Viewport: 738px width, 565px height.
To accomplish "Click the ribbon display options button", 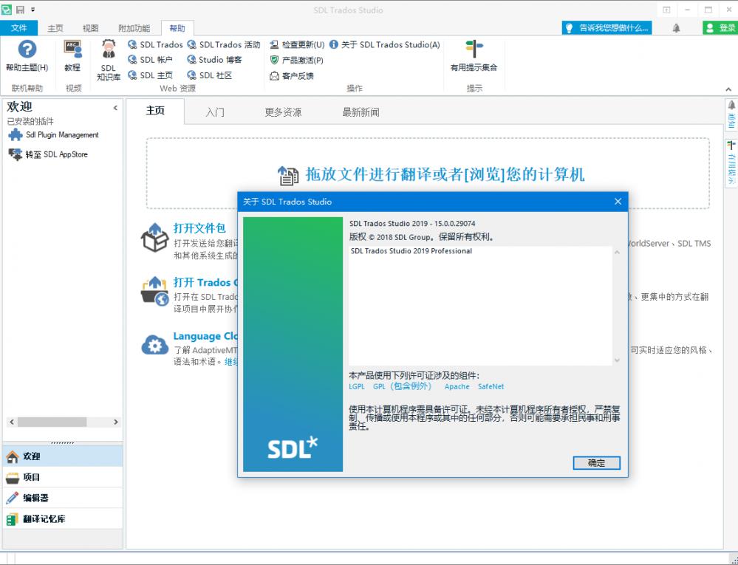I will (x=666, y=10).
